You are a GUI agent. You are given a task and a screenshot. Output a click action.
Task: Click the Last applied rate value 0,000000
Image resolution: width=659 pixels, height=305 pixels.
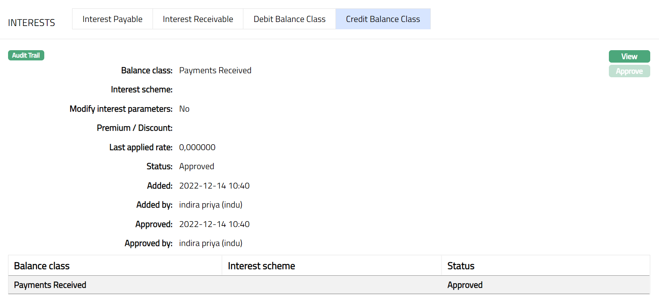[x=197, y=147]
